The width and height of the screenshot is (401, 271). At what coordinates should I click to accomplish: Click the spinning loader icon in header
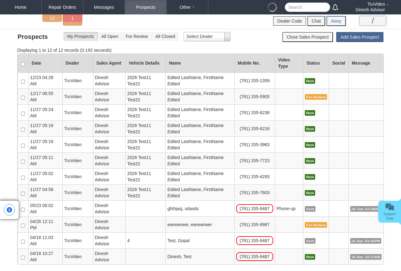pos(272,7)
